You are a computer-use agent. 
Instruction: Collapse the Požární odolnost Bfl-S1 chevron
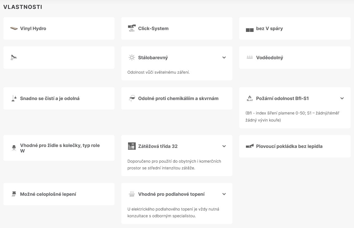coord(342,99)
